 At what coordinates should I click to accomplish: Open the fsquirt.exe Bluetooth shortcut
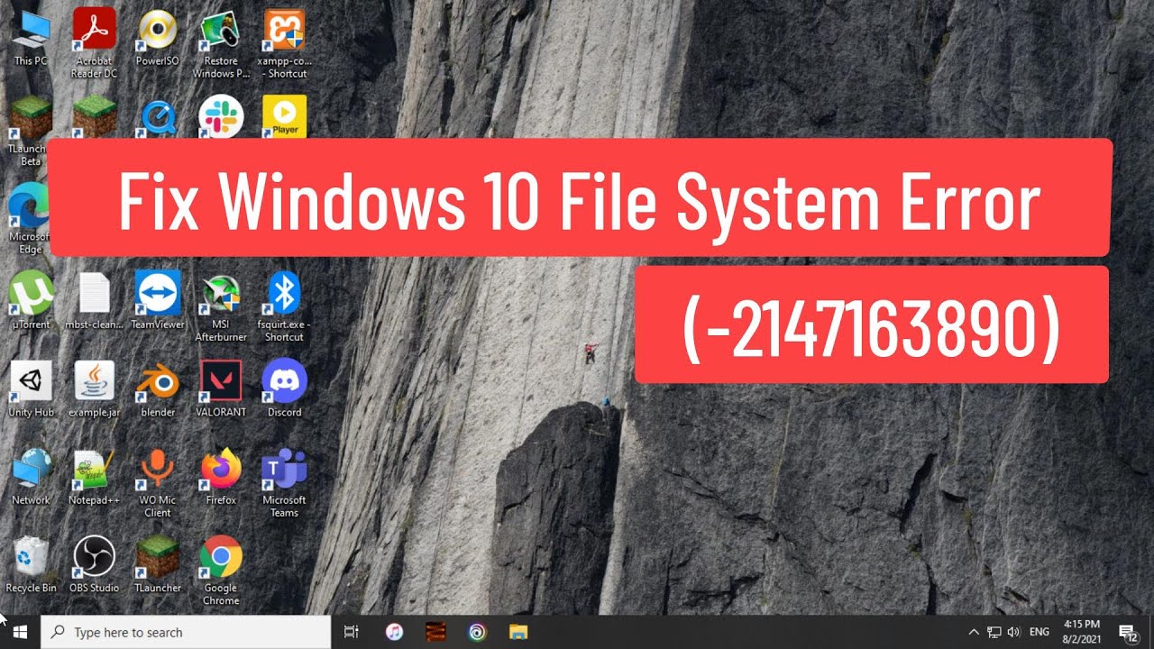pyautogui.click(x=284, y=306)
